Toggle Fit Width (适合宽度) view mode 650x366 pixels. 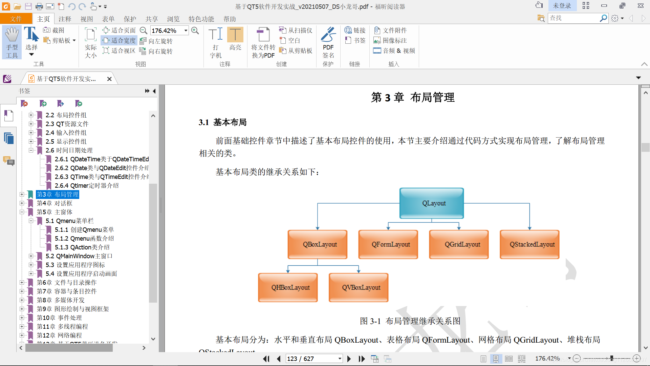tap(119, 41)
